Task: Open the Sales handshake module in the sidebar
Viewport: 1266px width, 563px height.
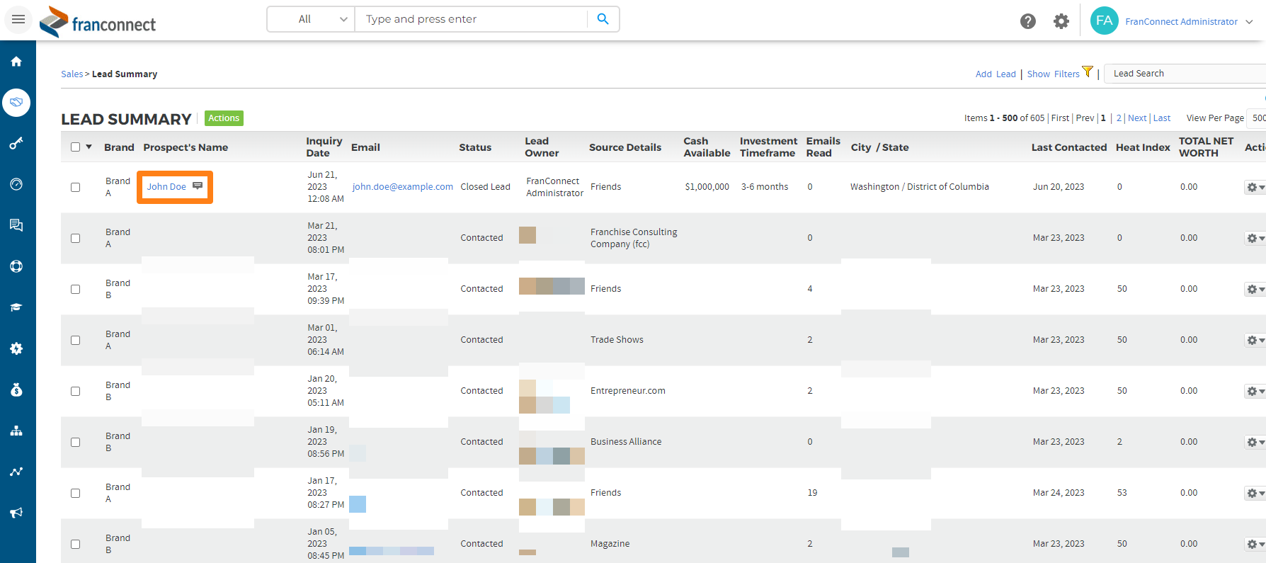Action: [16, 103]
